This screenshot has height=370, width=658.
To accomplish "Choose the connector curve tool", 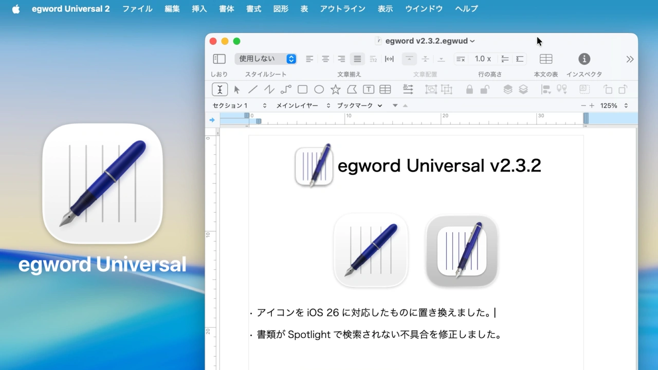I will [x=286, y=89].
